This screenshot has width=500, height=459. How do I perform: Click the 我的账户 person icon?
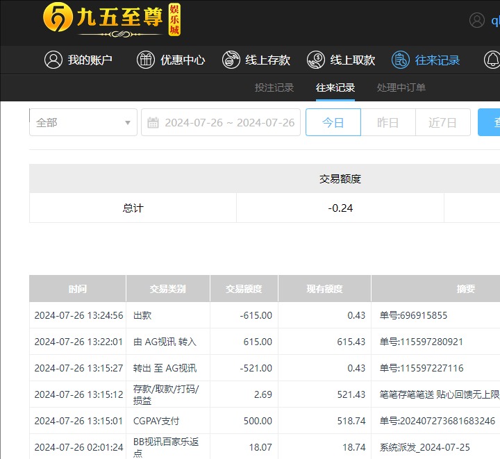[53, 60]
